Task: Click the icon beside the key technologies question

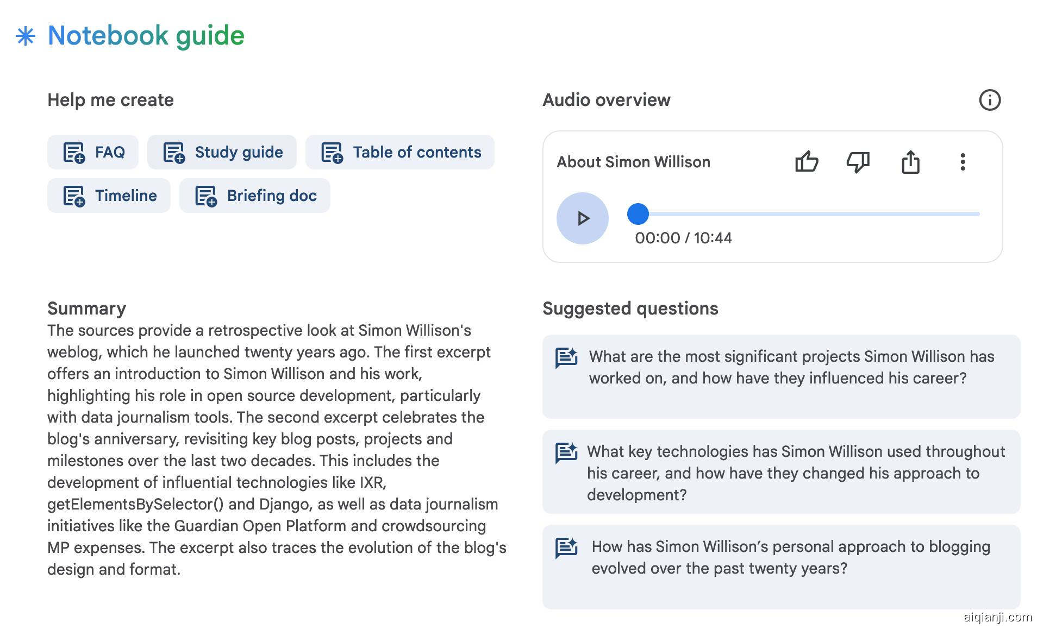Action: pyautogui.click(x=566, y=453)
